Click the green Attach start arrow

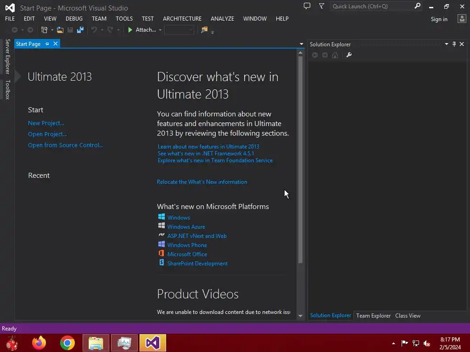[x=130, y=30]
